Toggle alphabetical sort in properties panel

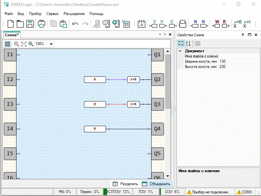(188, 43)
